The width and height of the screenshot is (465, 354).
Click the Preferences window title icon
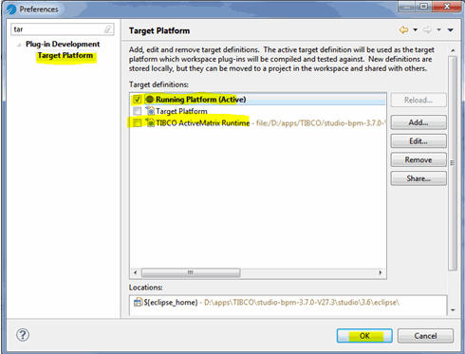11,9
